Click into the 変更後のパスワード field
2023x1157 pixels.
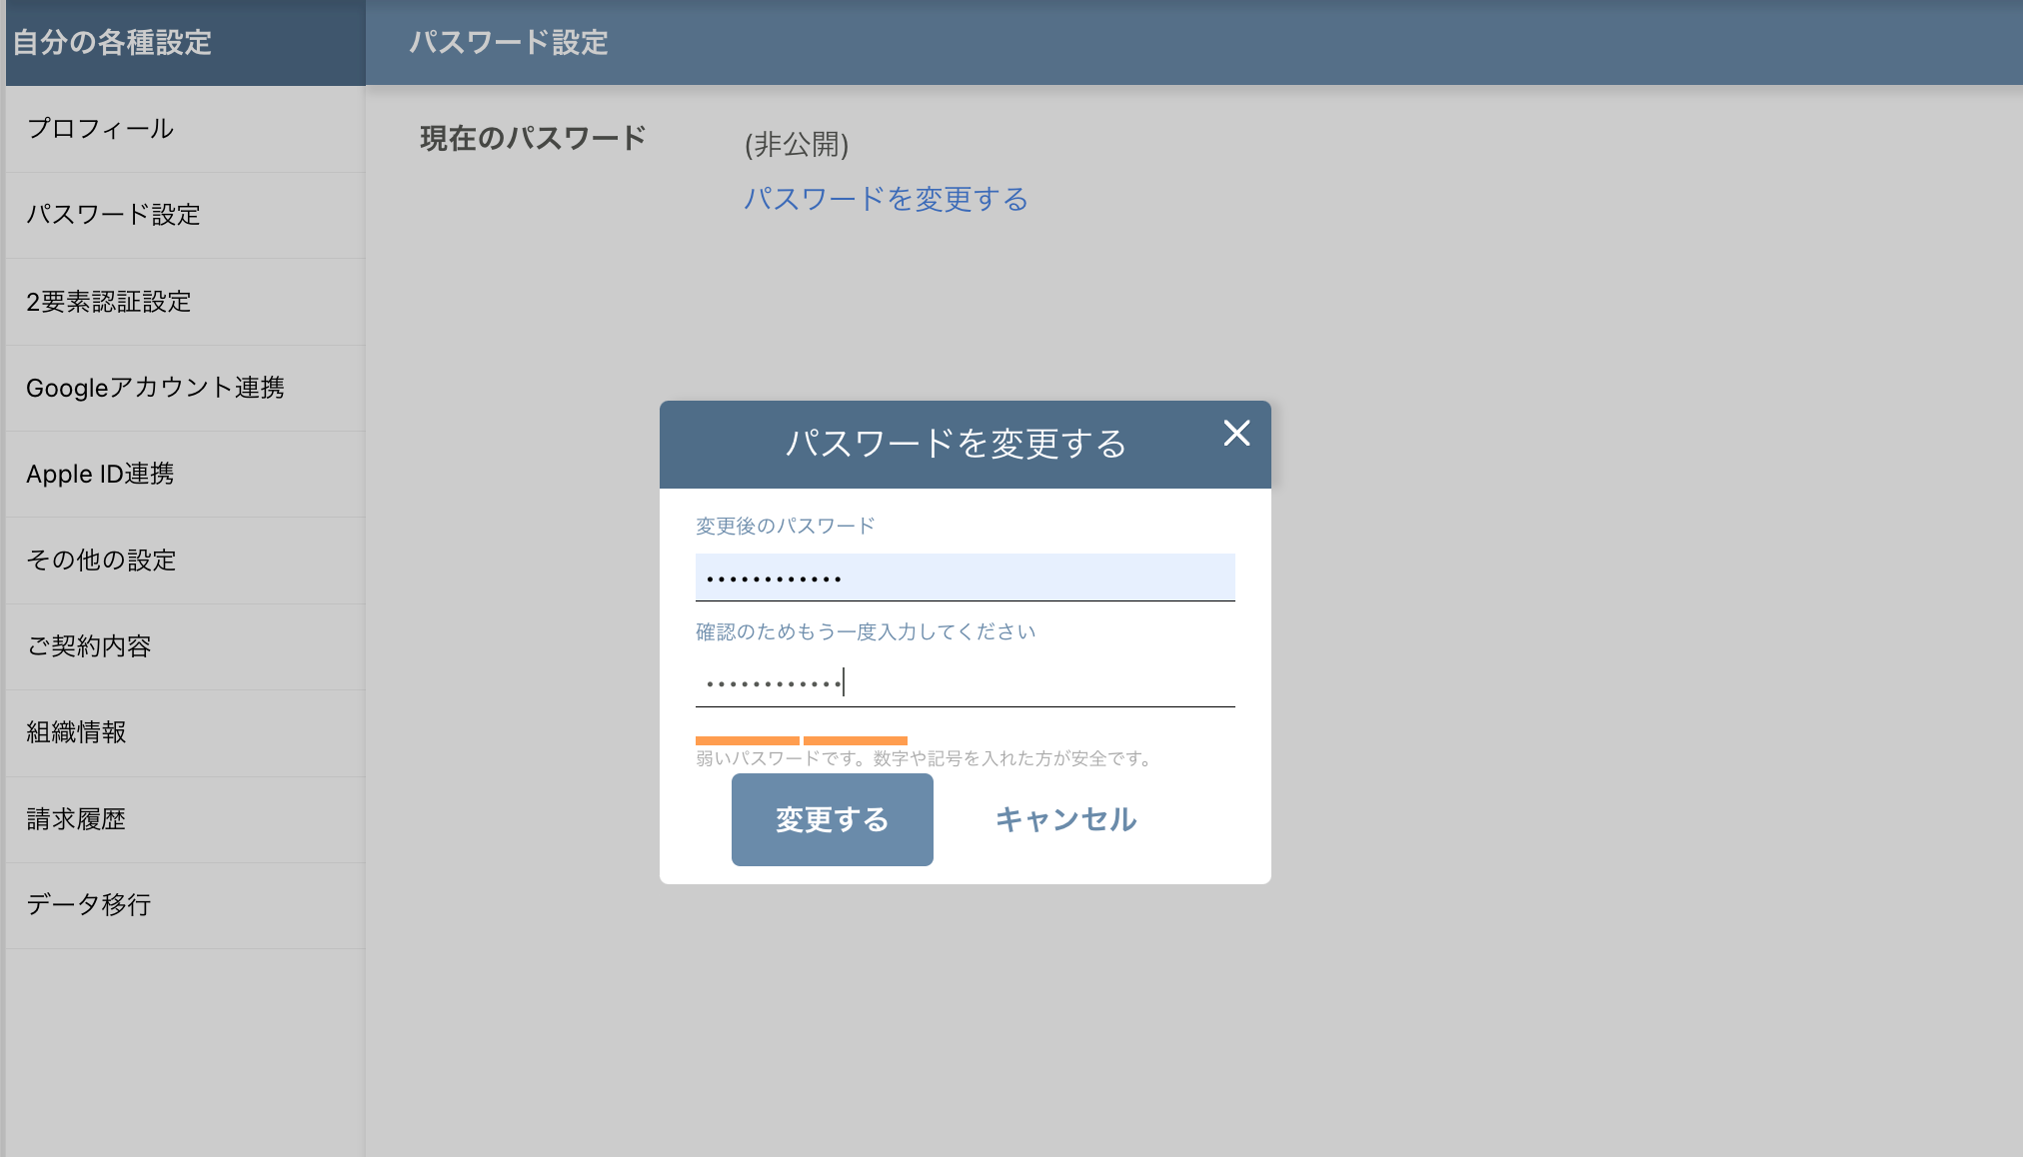[964, 577]
